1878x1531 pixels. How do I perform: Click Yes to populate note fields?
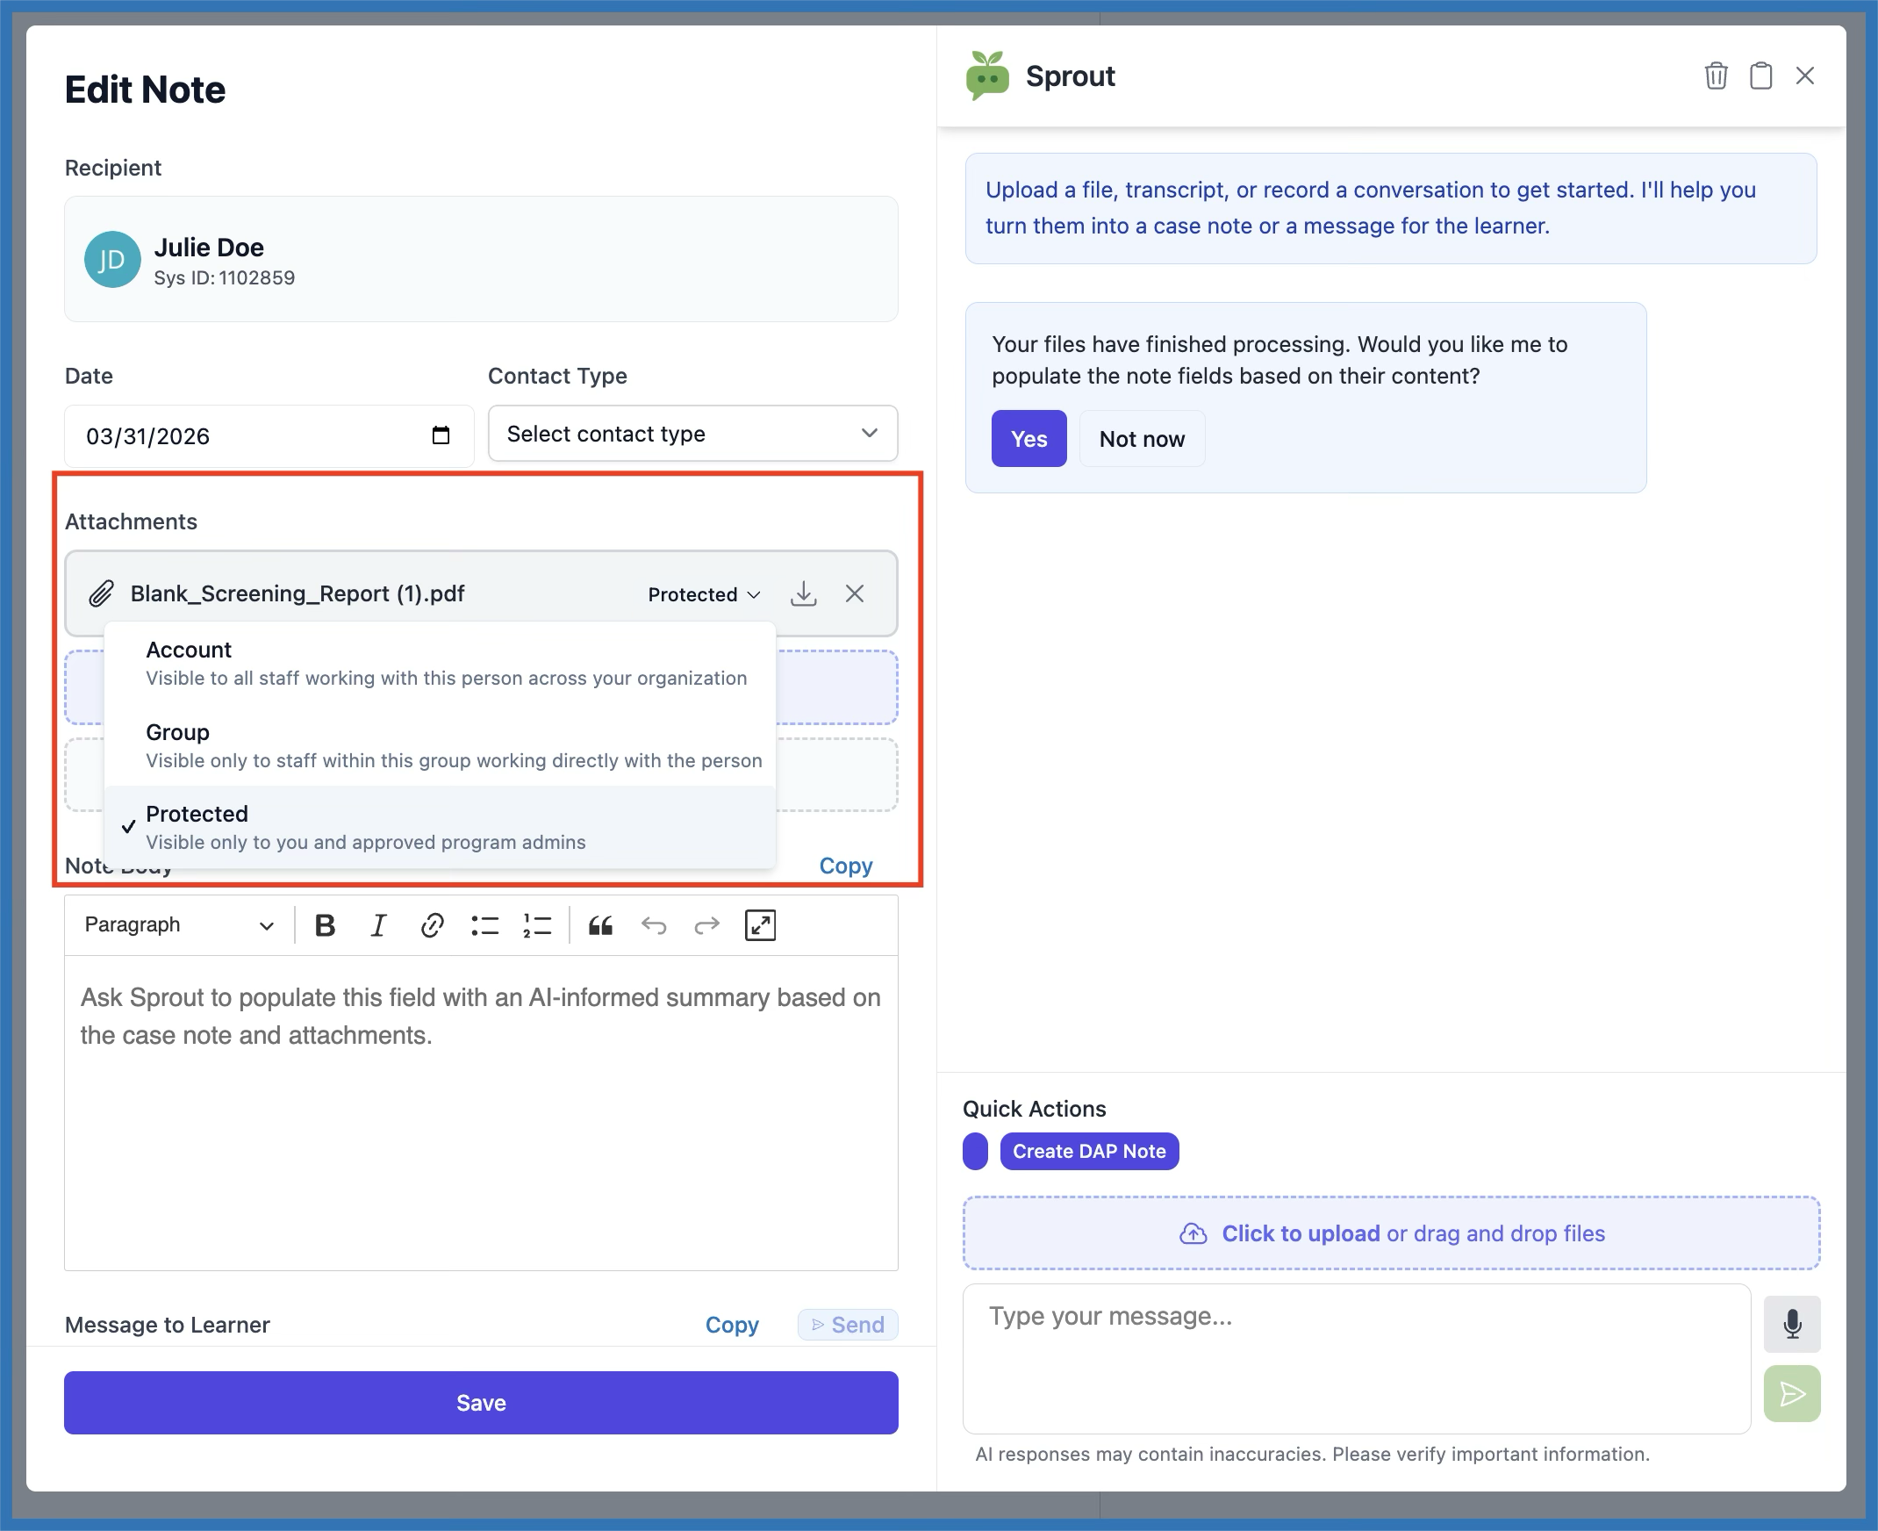(1028, 438)
